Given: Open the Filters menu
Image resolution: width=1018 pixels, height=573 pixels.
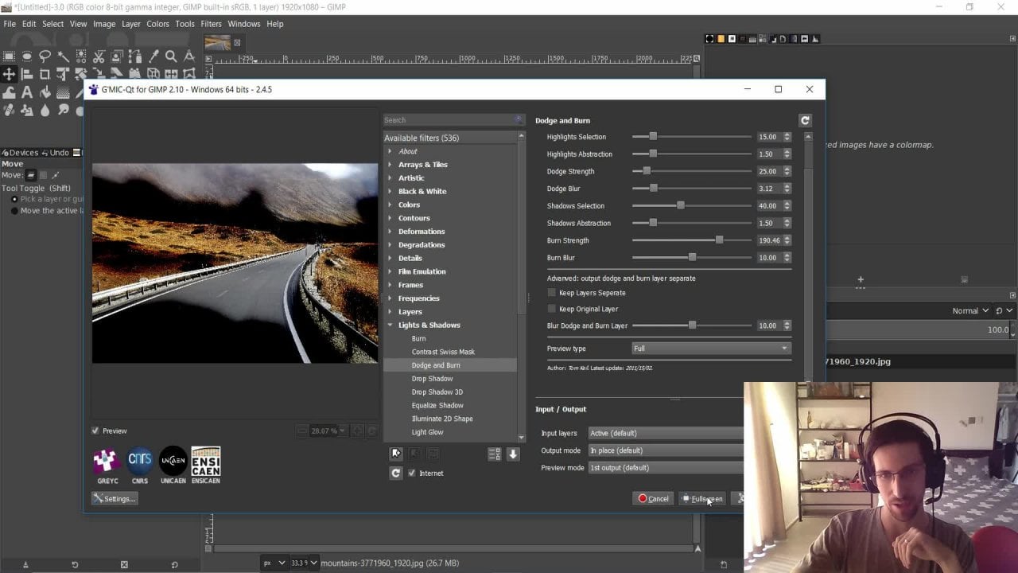Looking at the screenshot, I should pos(211,24).
